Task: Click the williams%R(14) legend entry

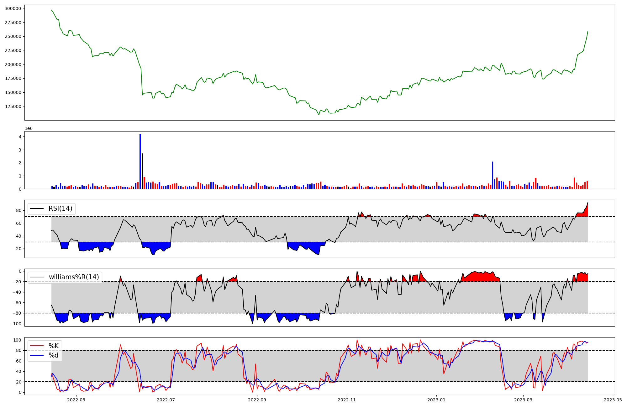Action: click(x=74, y=277)
